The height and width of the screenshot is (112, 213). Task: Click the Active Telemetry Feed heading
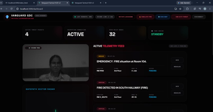109,46
